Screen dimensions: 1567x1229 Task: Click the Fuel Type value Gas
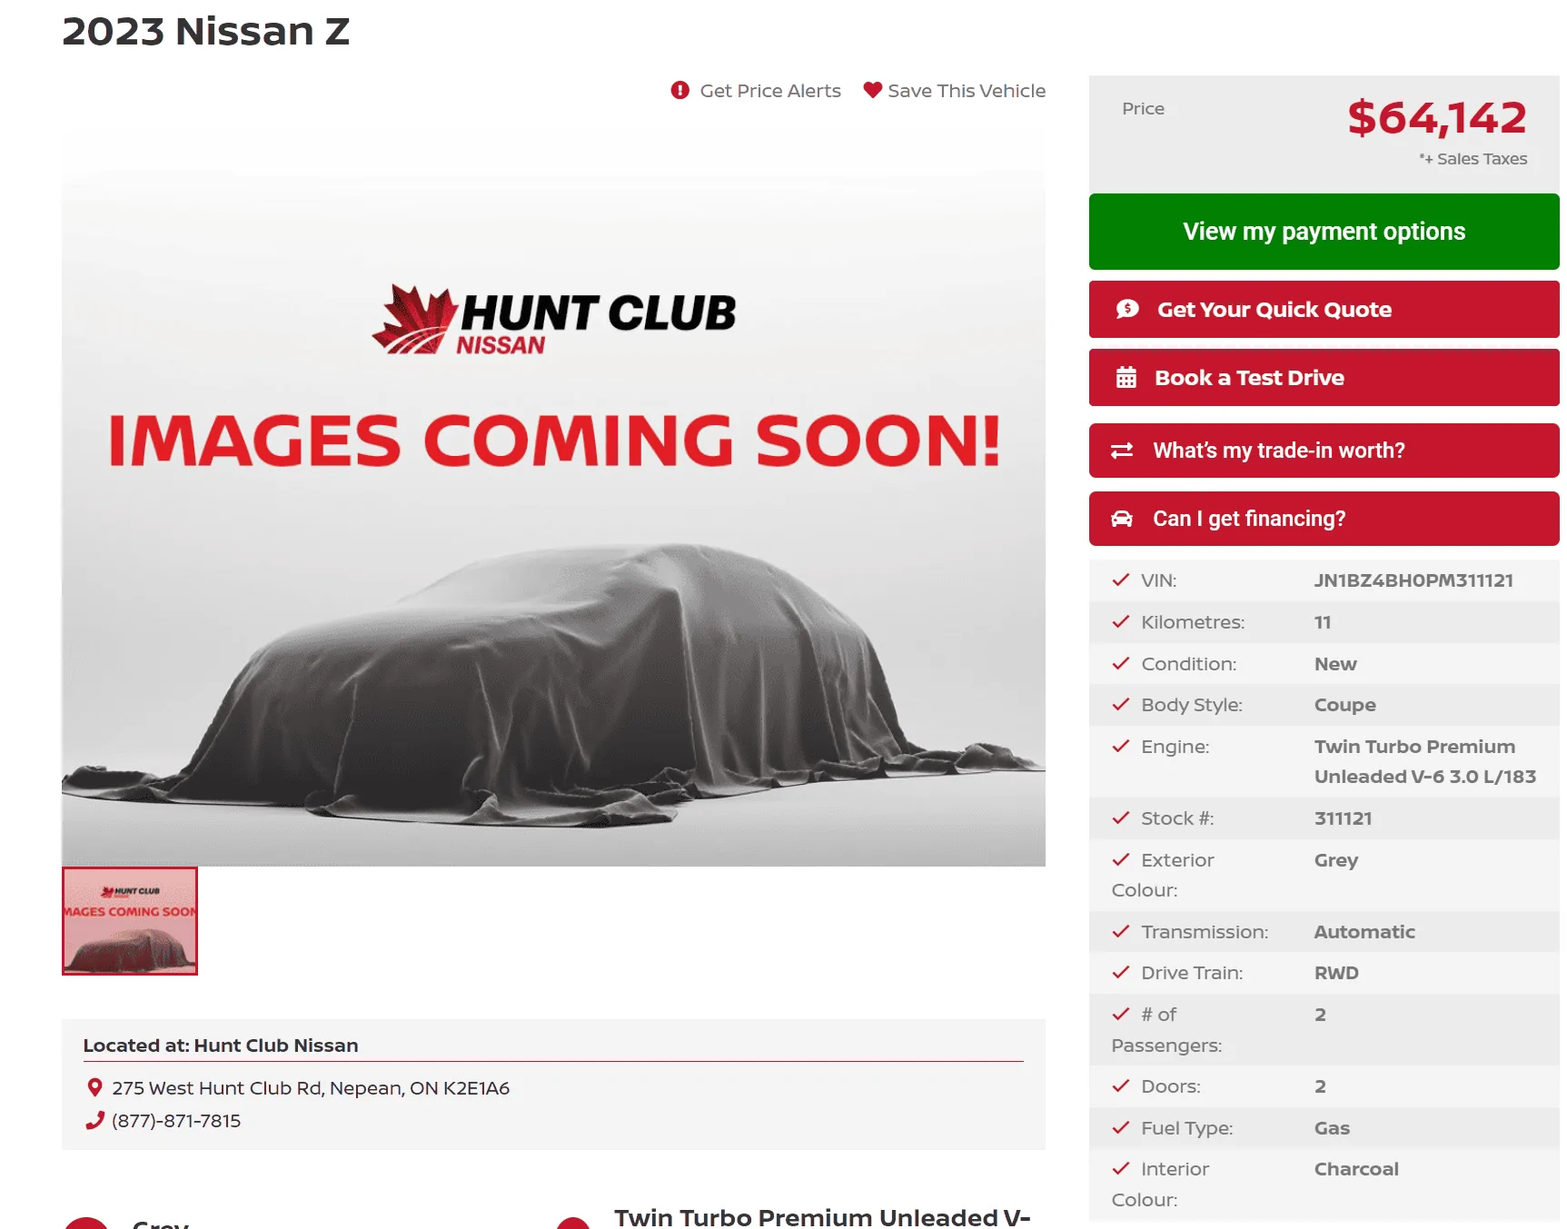(x=1332, y=1128)
